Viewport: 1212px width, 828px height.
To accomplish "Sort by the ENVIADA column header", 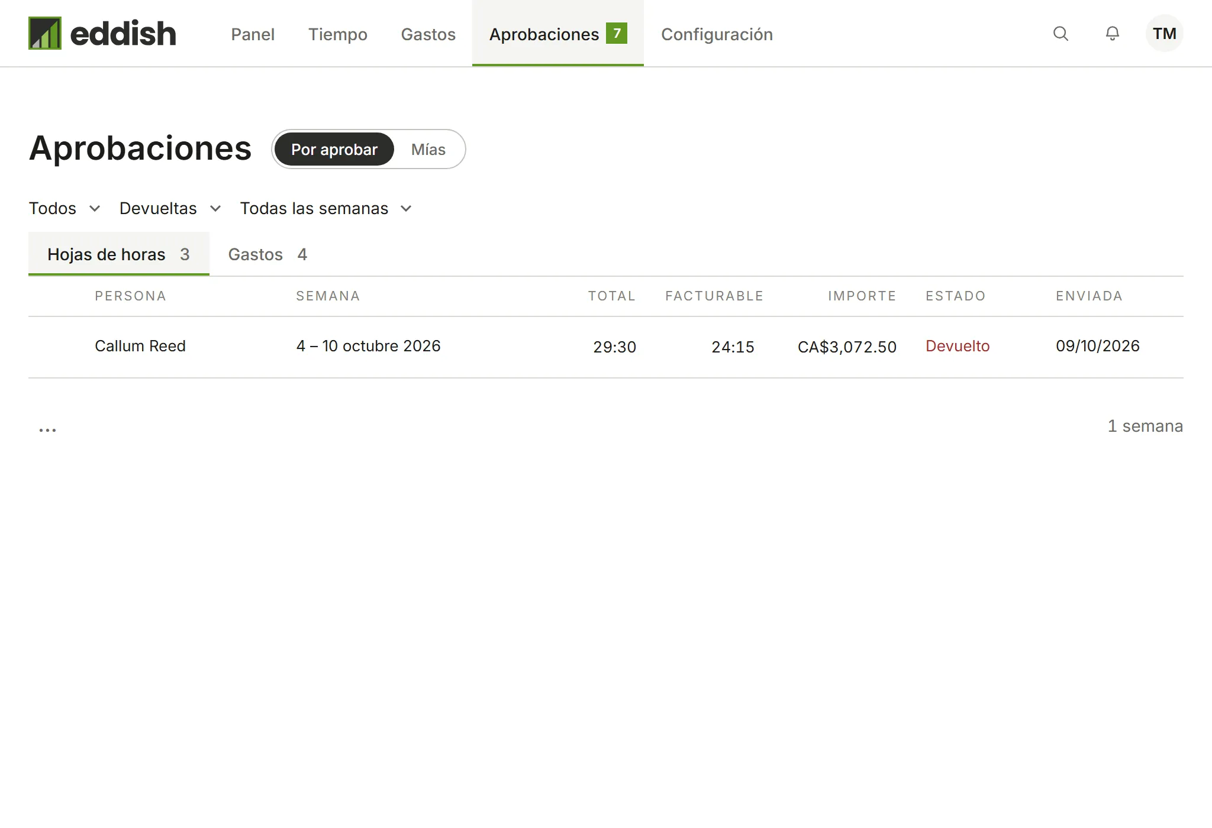I will coord(1089,296).
